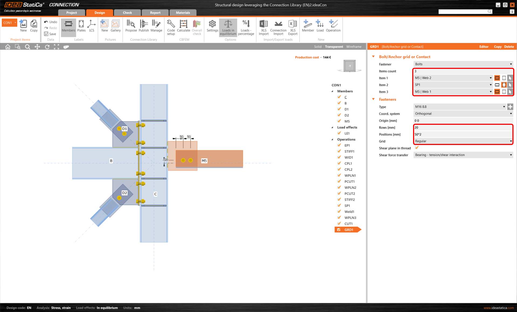Select the Calculate icon in CBFEM group

[x=183, y=27]
